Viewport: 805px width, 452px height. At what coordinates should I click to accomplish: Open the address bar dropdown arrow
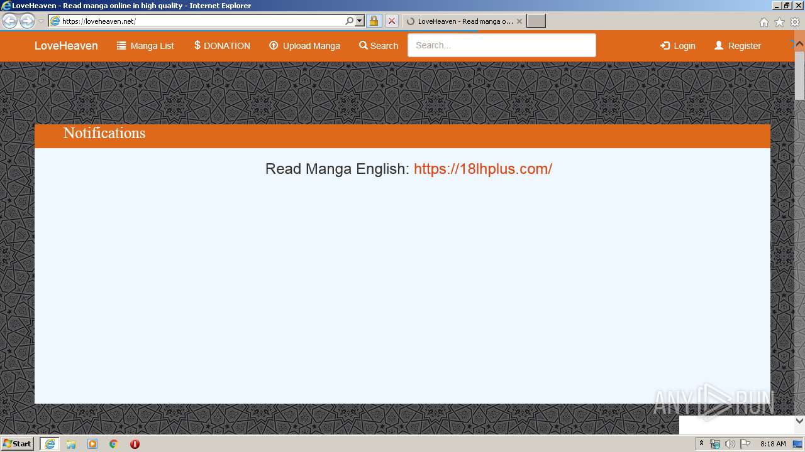(x=360, y=21)
